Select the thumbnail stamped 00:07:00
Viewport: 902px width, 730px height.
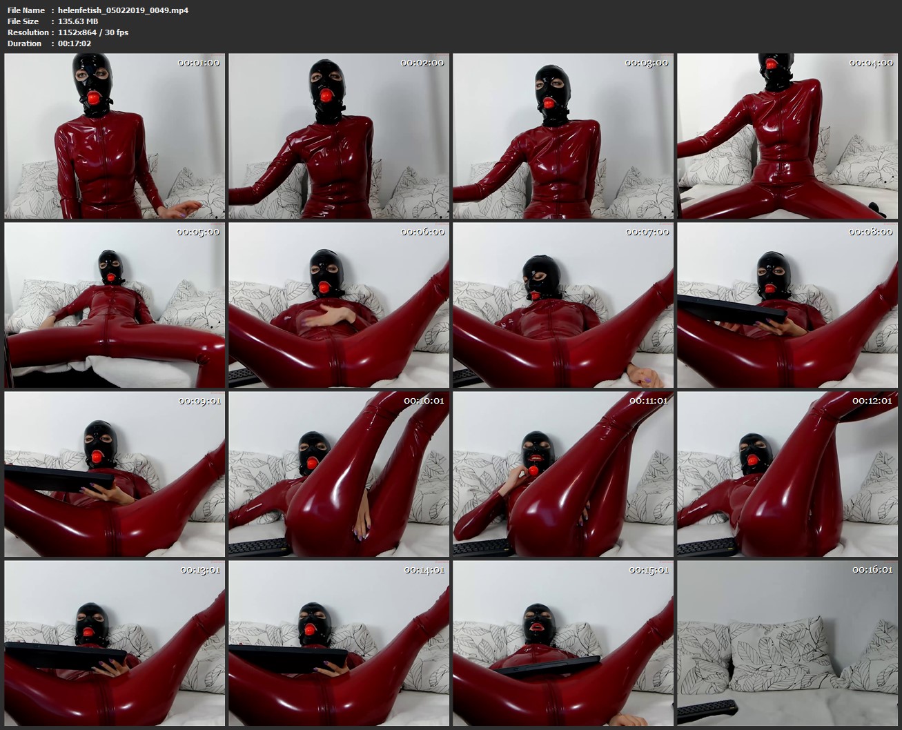pos(563,305)
